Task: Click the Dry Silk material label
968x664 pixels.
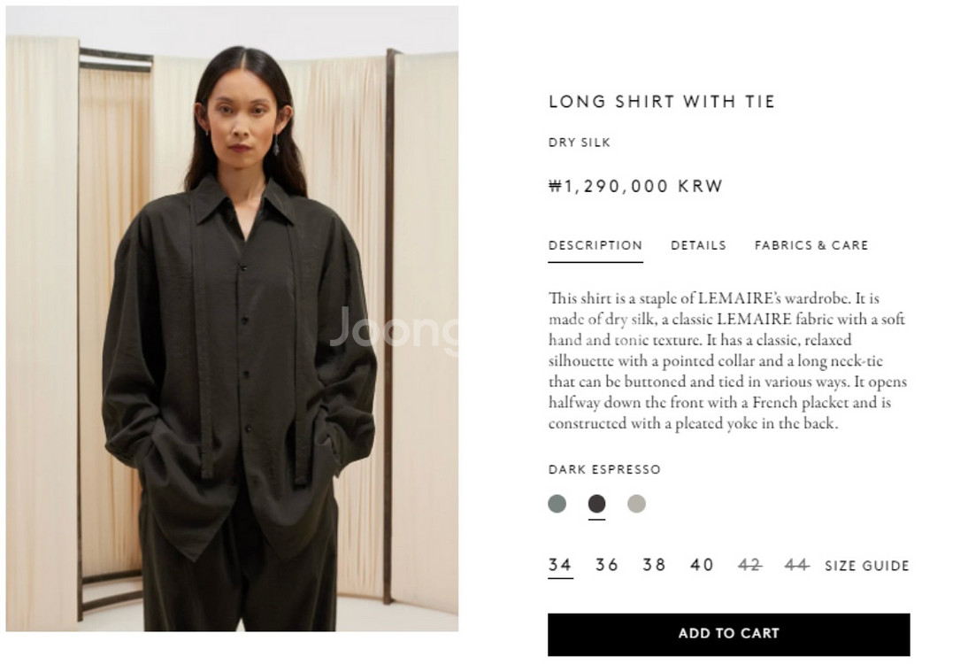Action: coord(579,143)
